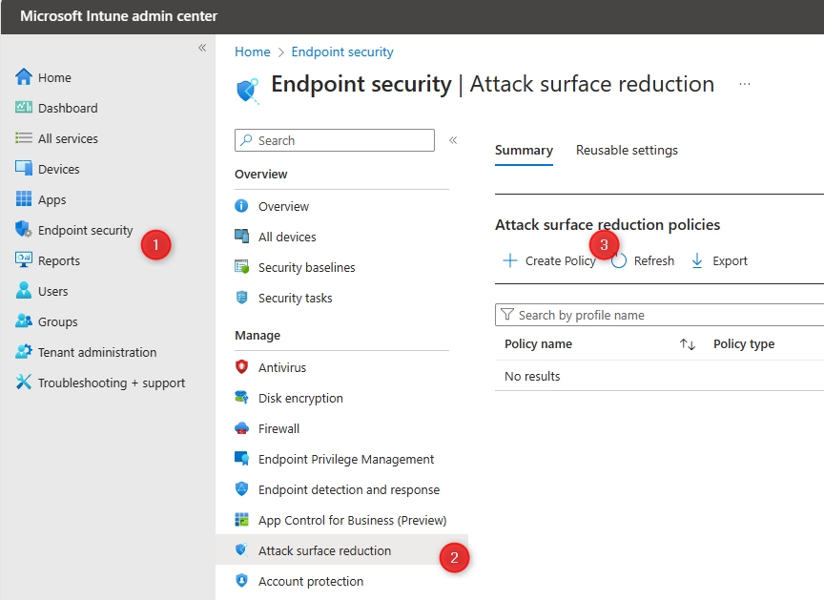Screen dimensions: 824x600
Task: Click the Home breadcrumb link
Action: (252, 52)
